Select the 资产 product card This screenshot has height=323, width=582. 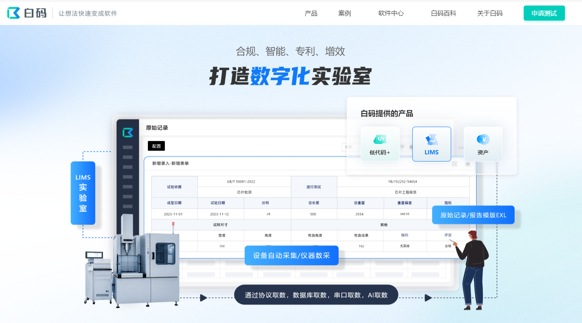[483, 144]
